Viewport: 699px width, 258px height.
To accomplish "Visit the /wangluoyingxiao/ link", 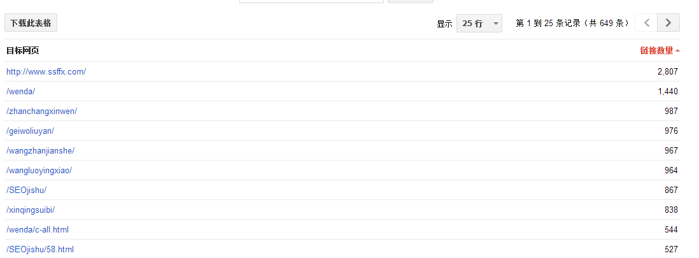I will (39, 170).
